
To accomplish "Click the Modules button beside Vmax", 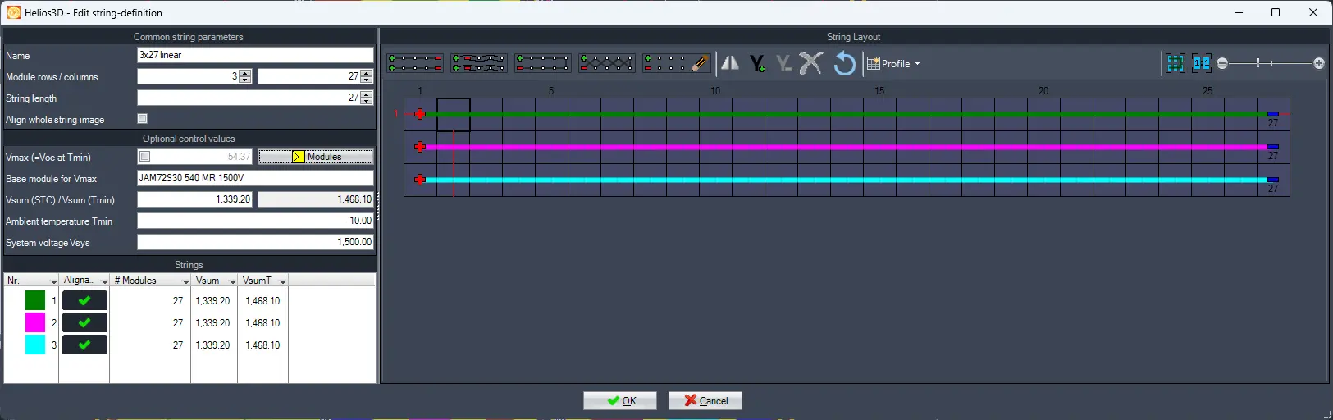I will 316,157.
